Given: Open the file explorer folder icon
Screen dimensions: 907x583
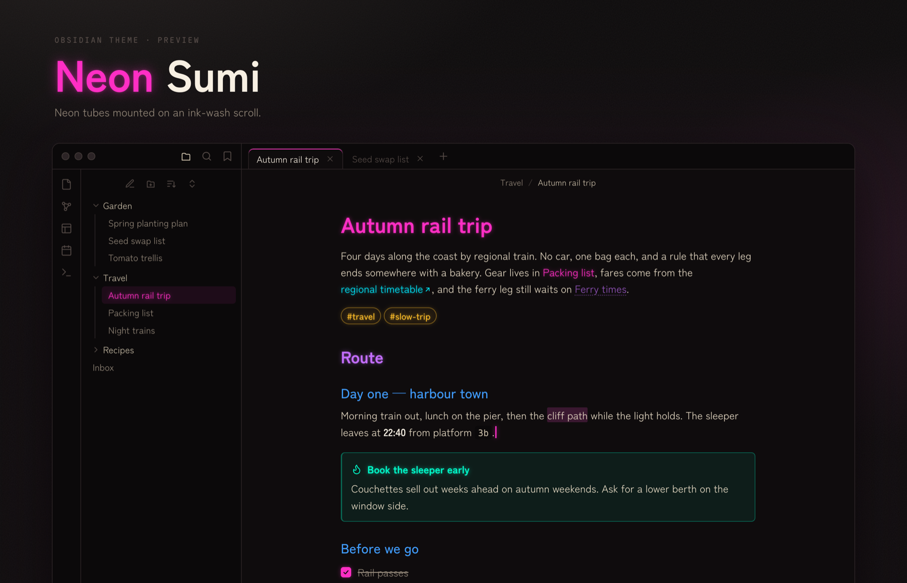Looking at the screenshot, I should [186, 157].
